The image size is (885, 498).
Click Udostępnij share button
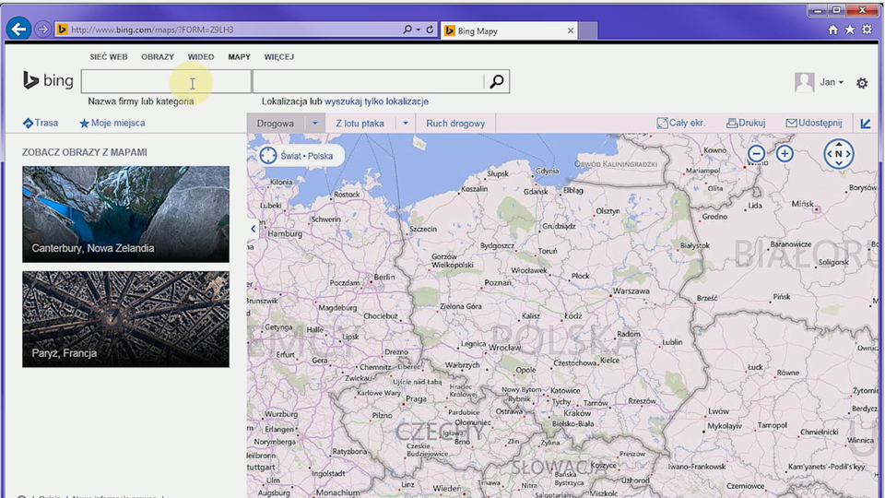coord(814,123)
